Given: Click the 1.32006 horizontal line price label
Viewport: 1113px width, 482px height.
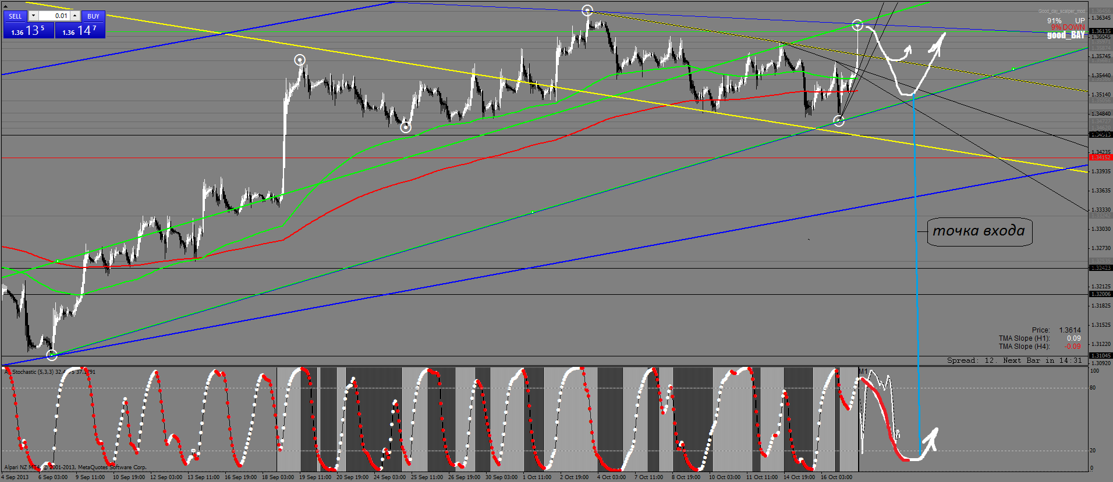Looking at the screenshot, I should pyautogui.click(x=1101, y=294).
